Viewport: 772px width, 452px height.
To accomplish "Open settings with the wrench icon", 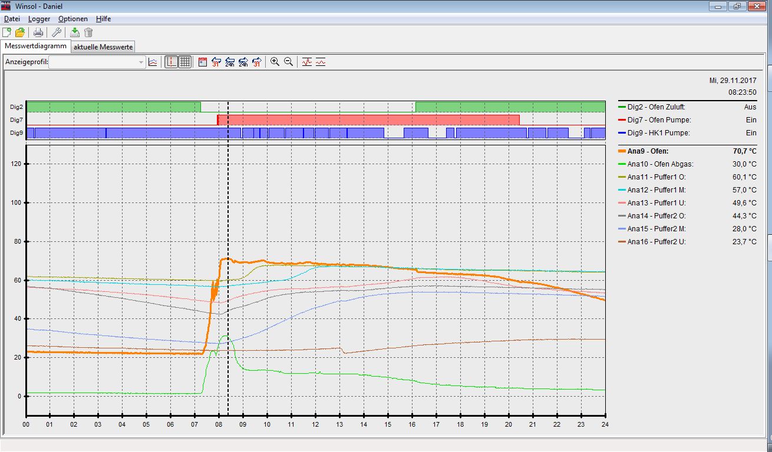I will [57, 32].
